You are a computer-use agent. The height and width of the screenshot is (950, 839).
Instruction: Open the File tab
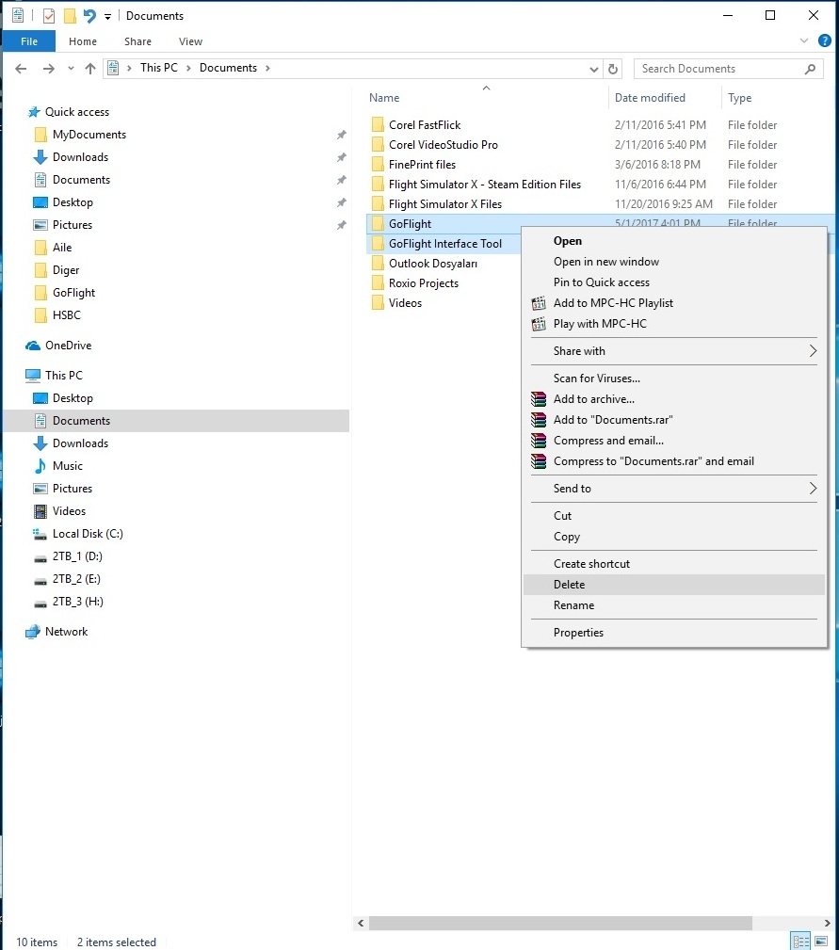pos(29,41)
